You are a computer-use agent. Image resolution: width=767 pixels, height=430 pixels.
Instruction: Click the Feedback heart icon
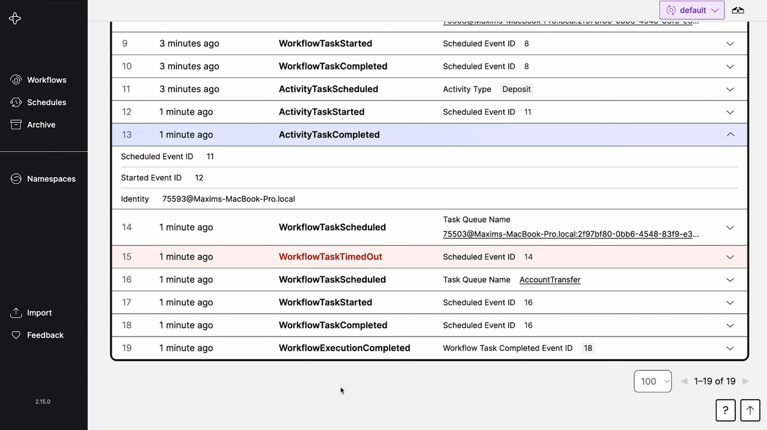(16, 335)
